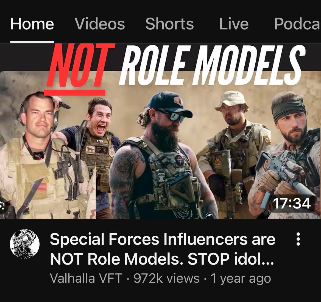Viewport: 321px width, 302px height.
Task: Click the 1 year ago upload date
Action: [241, 278]
